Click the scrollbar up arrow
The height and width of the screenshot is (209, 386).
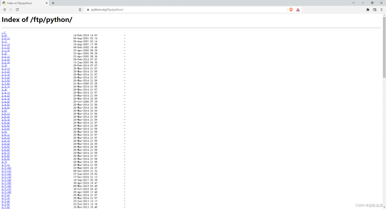coord(384,15)
